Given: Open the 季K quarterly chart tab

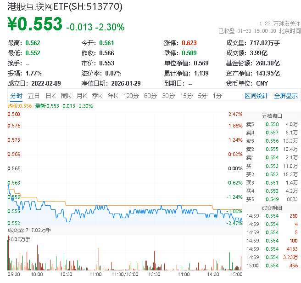Looking at the screenshot, I should click(x=97, y=96).
